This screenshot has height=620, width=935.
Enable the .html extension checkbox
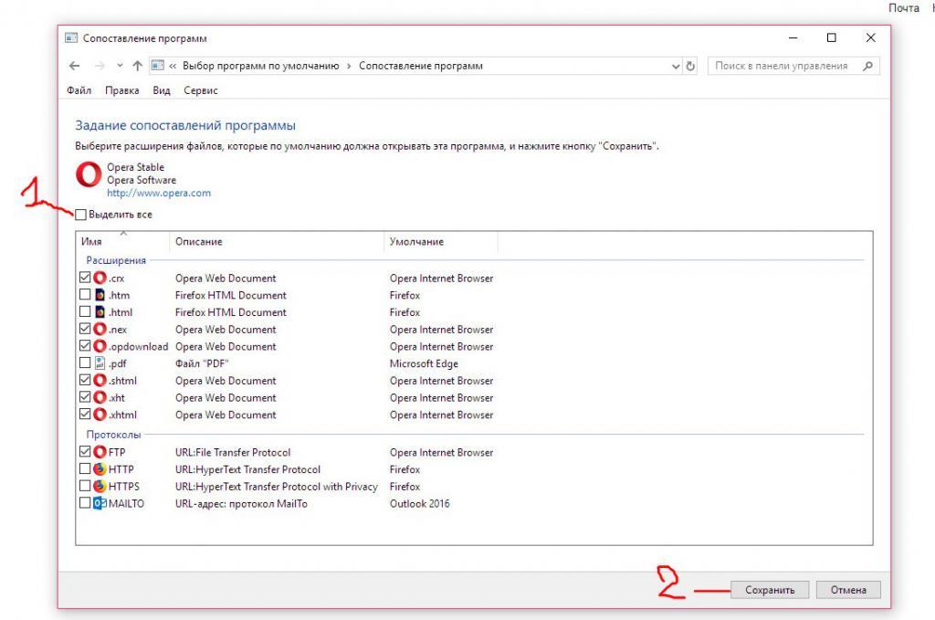85,311
